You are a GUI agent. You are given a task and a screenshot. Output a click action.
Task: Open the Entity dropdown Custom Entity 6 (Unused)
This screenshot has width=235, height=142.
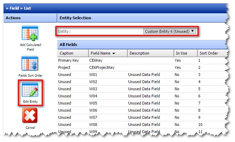click(x=170, y=31)
